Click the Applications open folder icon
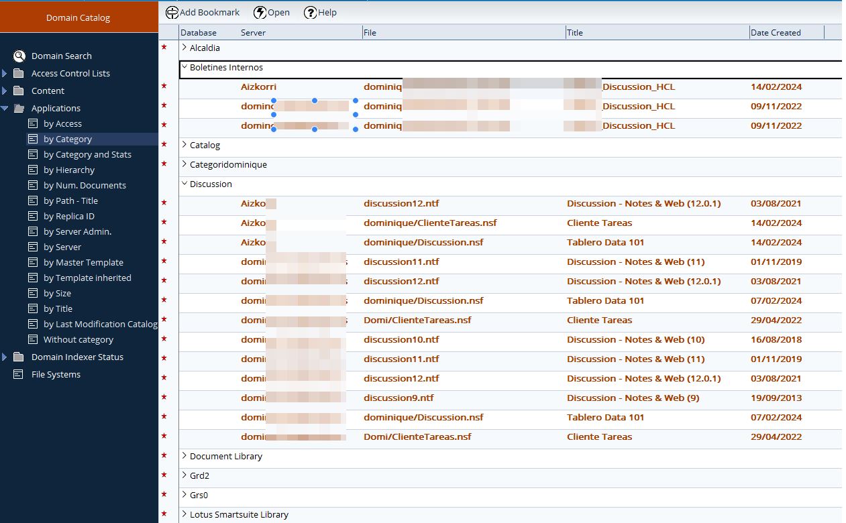Image resolution: width=846 pixels, height=523 pixels. coord(18,108)
